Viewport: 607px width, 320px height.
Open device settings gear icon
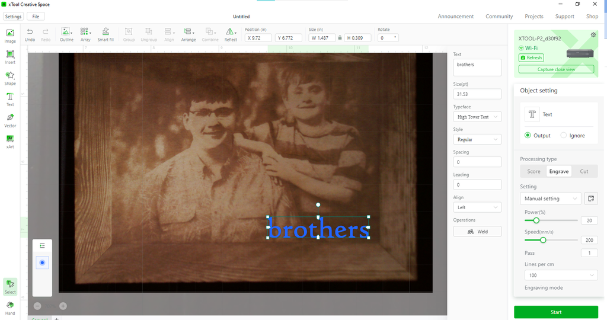pyautogui.click(x=593, y=36)
